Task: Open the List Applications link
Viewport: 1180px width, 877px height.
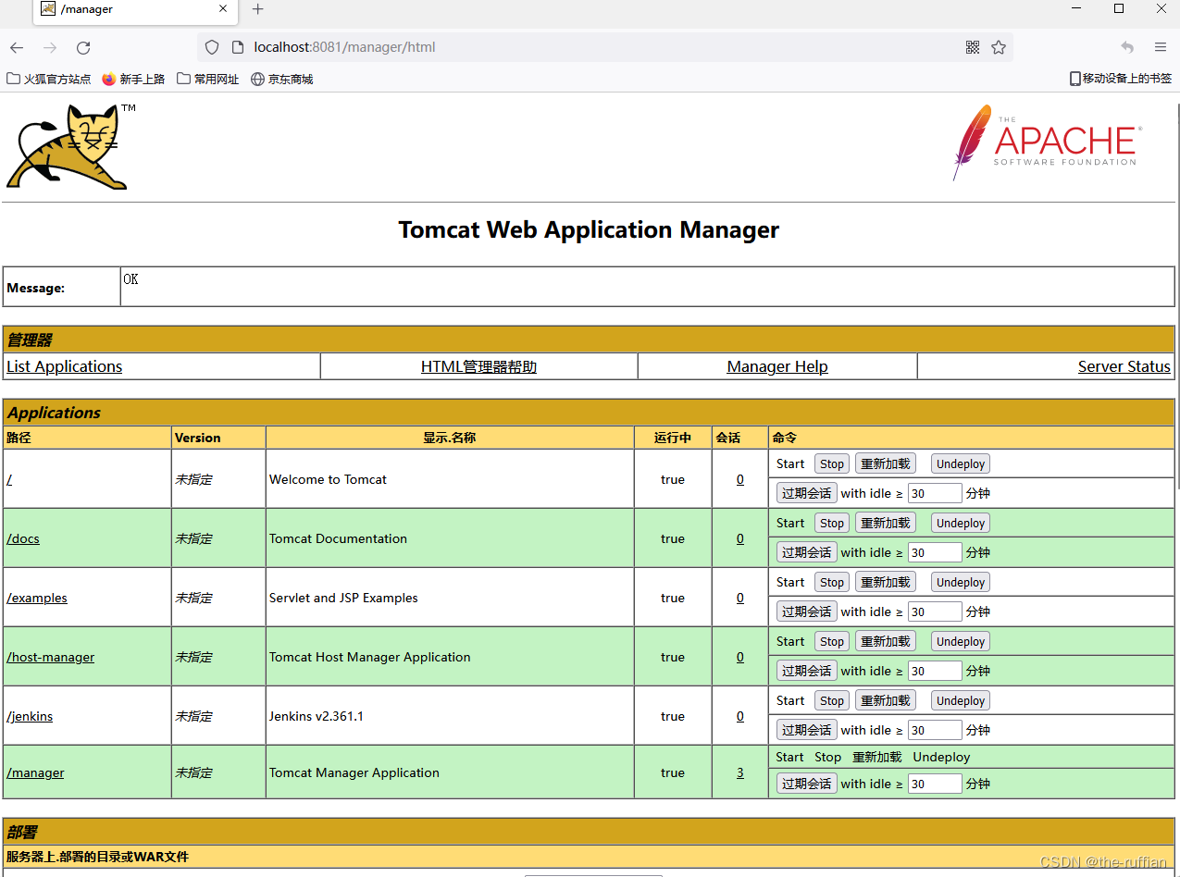Action: click(x=64, y=366)
